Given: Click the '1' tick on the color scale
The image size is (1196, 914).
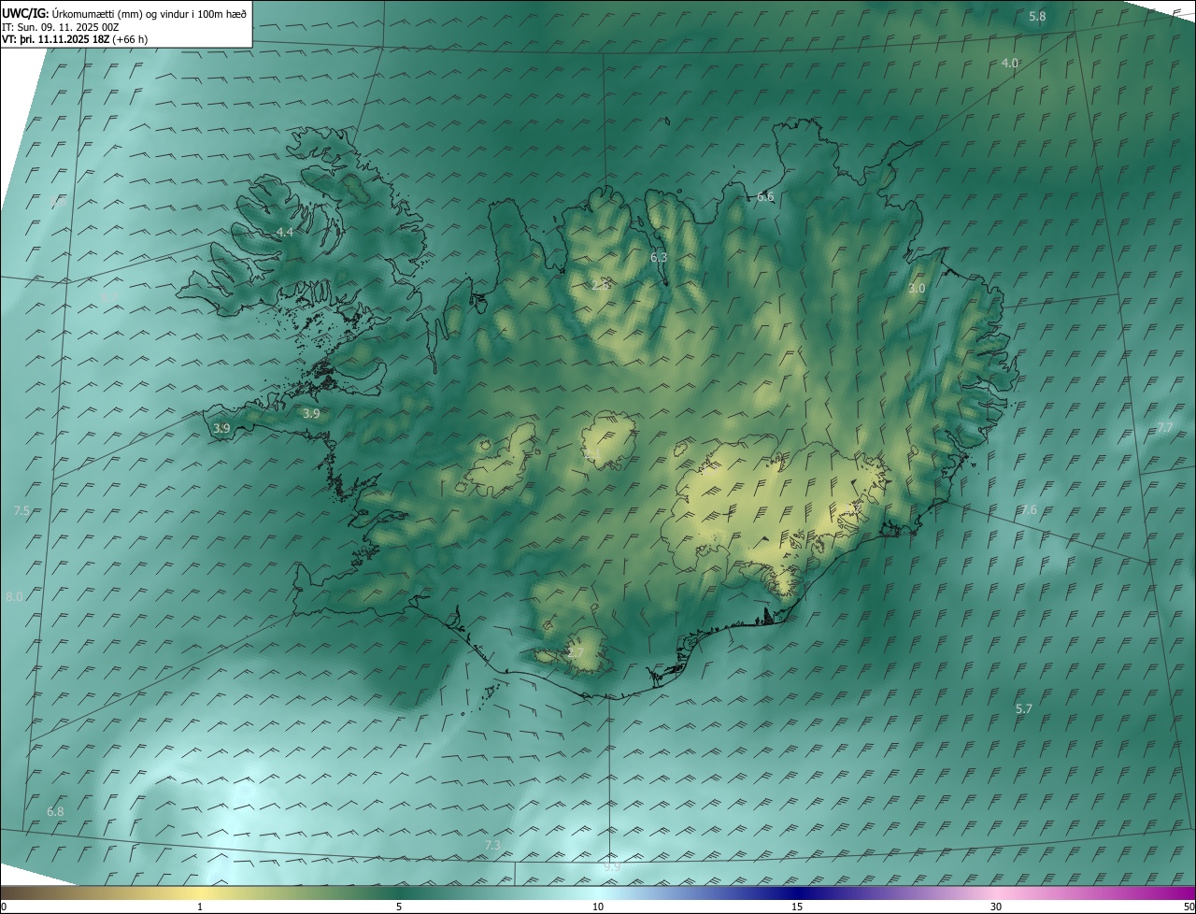Looking at the screenshot, I should (x=200, y=907).
